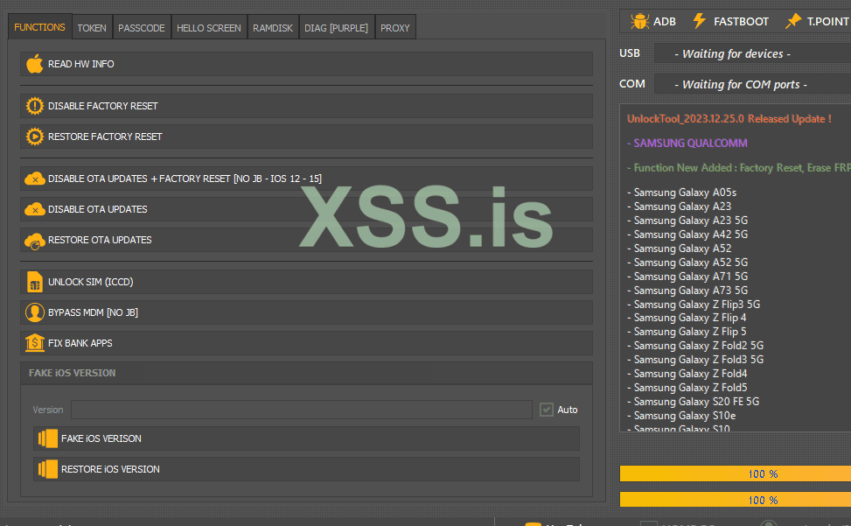Toggle the Auto version checkbox
The width and height of the screenshot is (851, 526).
coord(547,410)
